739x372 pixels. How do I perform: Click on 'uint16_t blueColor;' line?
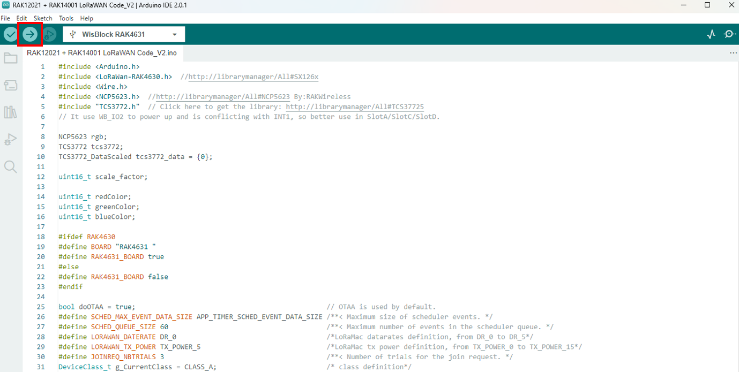coord(97,217)
